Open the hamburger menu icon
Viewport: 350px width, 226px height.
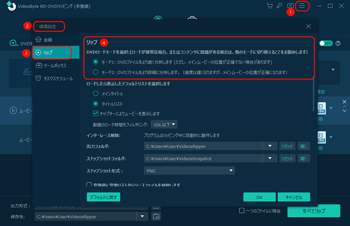point(302,6)
